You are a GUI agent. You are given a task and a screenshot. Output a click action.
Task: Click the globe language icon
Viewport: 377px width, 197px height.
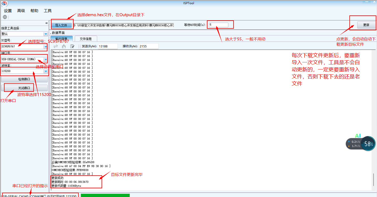(5, 17)
